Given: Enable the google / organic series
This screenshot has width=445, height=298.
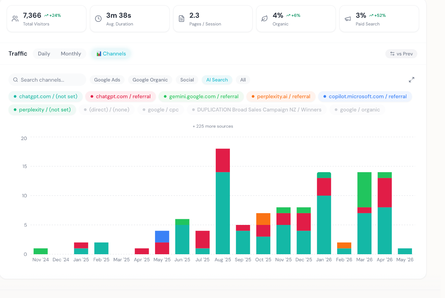Looking at the screenshot, I should 357,110.
